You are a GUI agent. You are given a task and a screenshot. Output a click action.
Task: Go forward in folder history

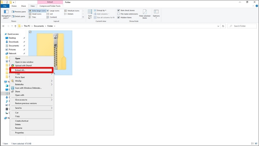[8, 26]
